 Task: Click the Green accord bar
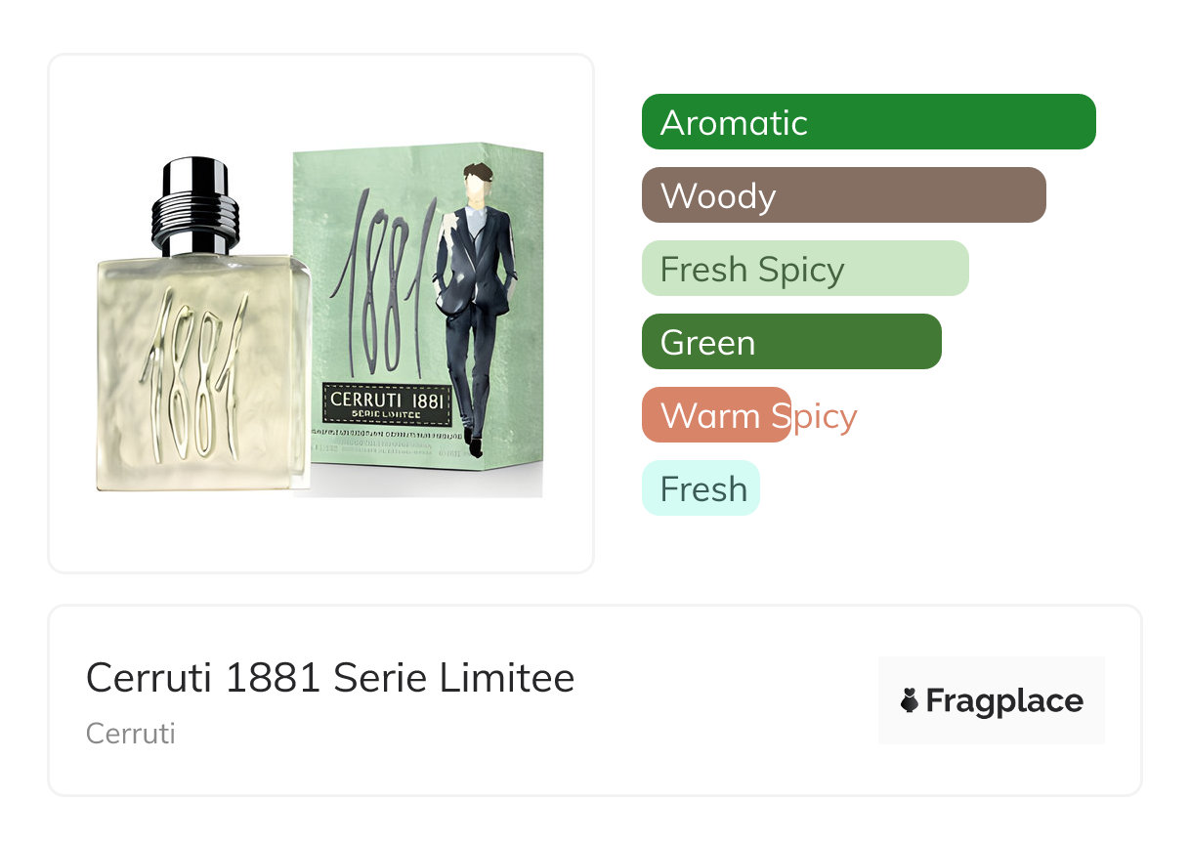pos(790,342)
